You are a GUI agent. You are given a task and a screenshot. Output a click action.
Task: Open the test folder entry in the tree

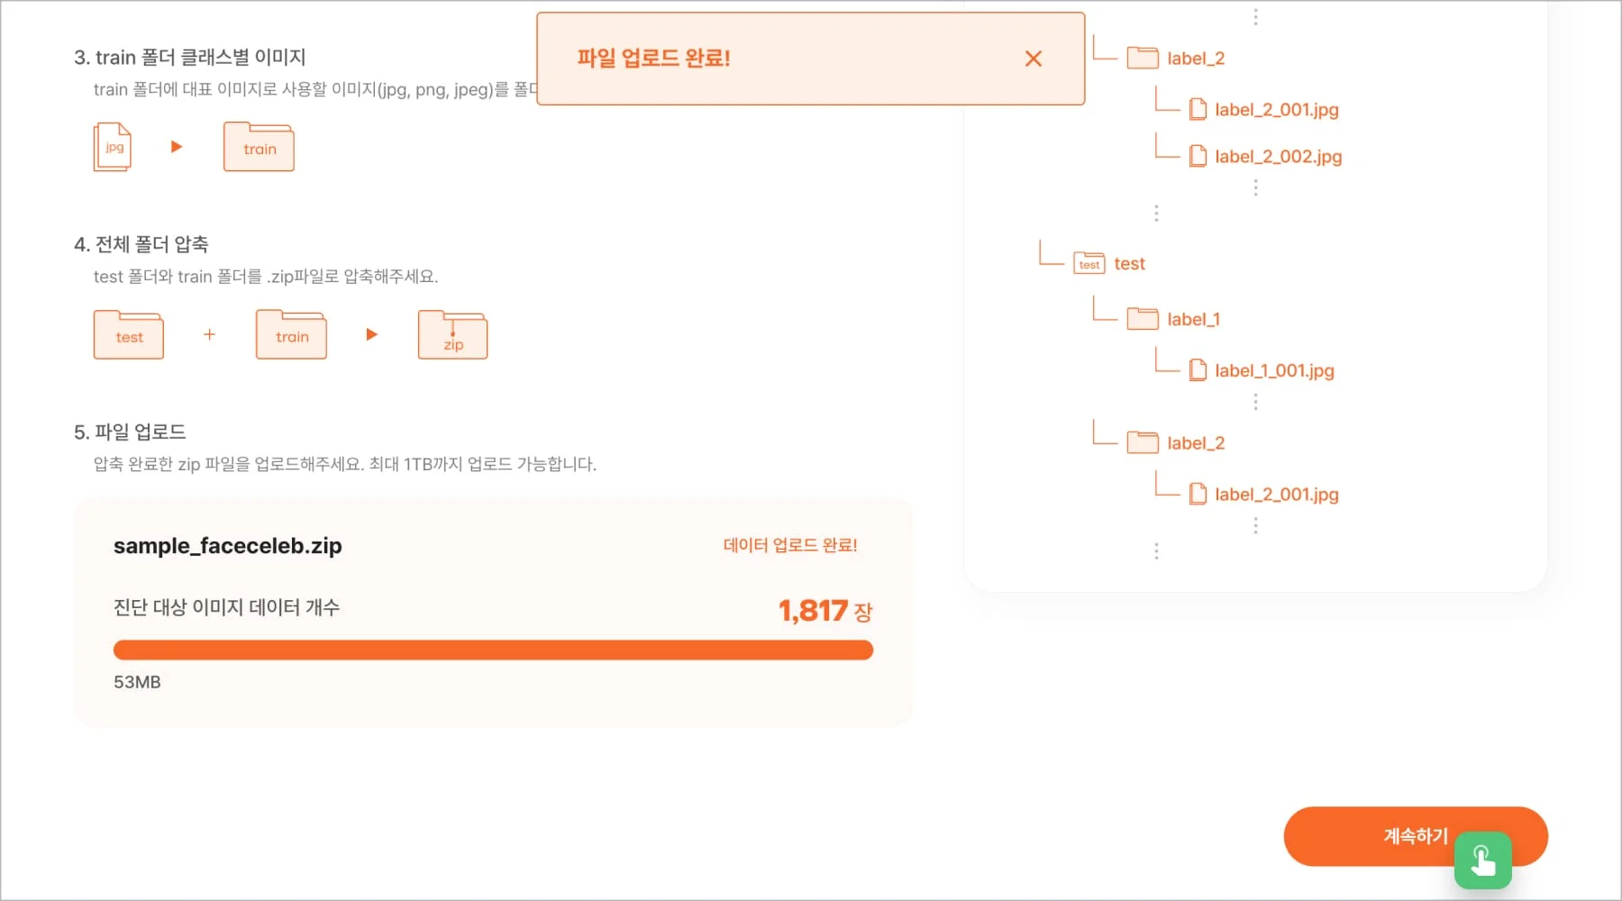point(1129,263)
